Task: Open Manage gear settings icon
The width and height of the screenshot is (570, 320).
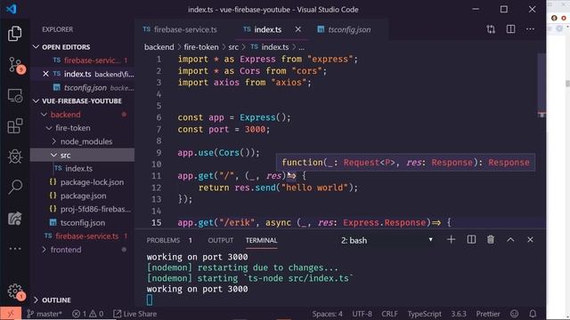Action: click(x=15, y=291)
